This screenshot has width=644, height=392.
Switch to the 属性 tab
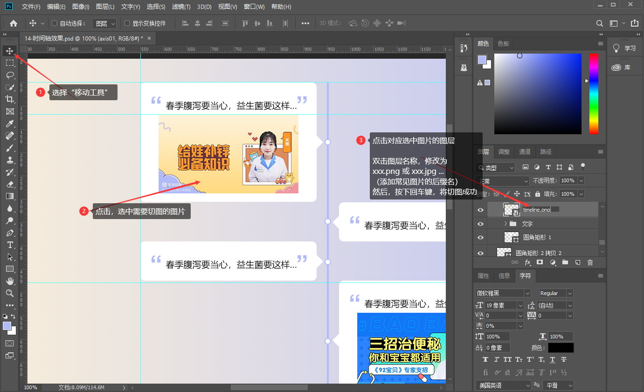pos(484,276)
